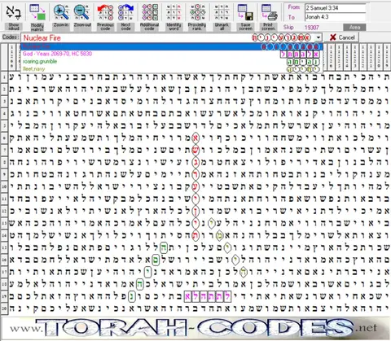This screenshot has height=341, width=391.
Task: Click green-boxed letter in matrix row 15
Action: 164,247
